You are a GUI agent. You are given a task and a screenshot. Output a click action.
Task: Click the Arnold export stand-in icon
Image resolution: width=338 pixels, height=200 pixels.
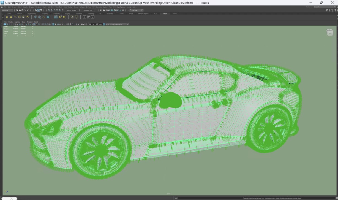(x=40, y=17)
